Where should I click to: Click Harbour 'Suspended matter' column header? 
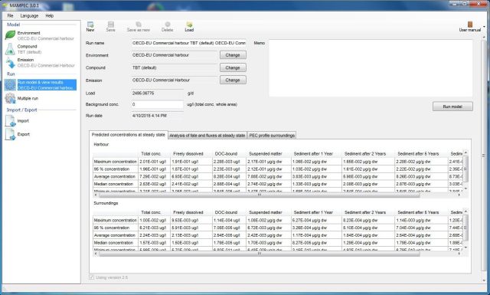(x=269, y=153)
